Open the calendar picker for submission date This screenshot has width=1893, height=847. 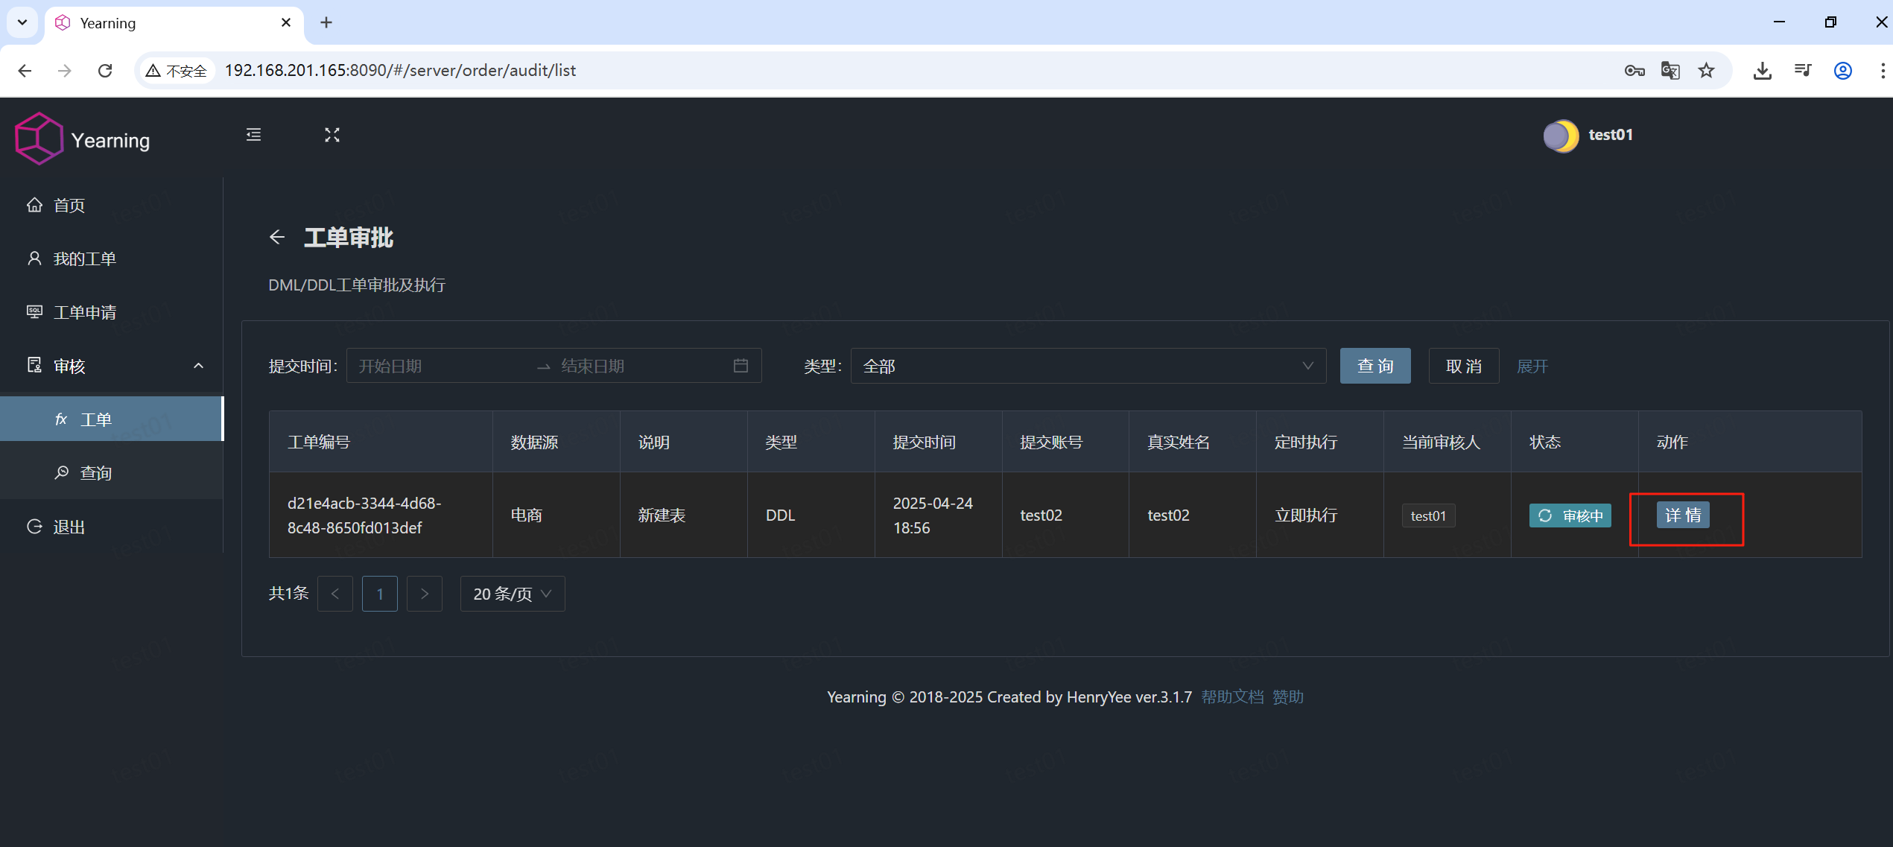740,365
